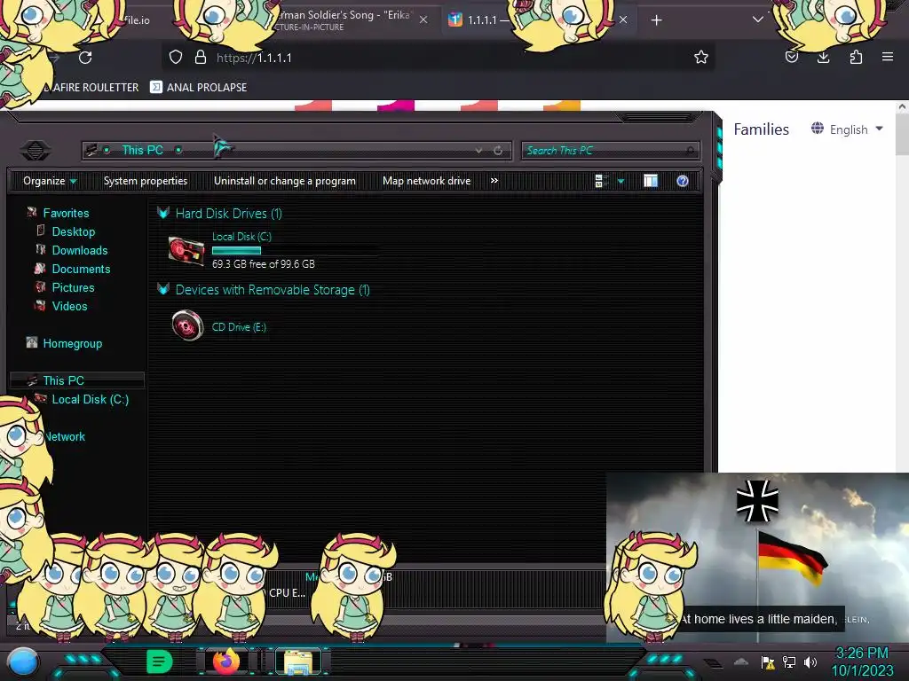Select Map network drive
Image resolution: width=909 pixels, height=681 pixels.
click(427, 181)
